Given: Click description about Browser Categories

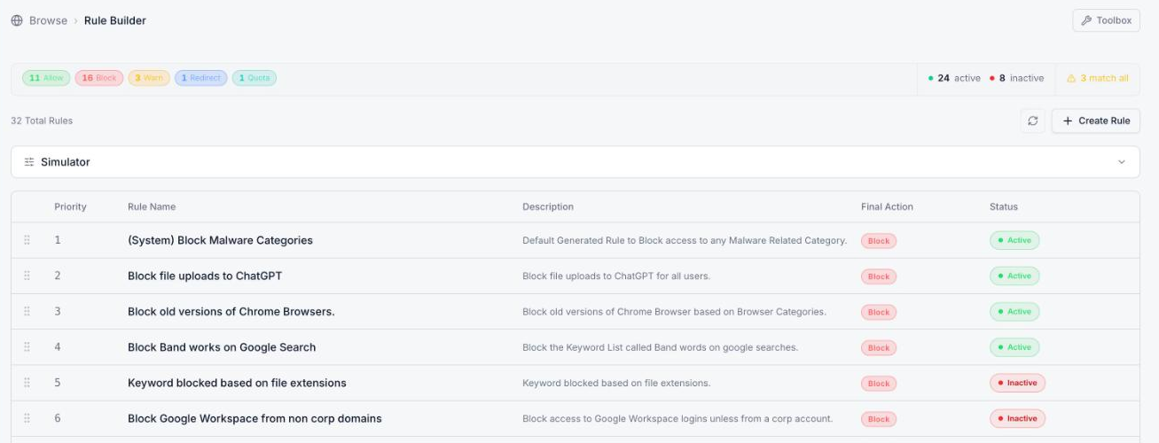Looking at the screenshot, I should [x=674, y=311].
